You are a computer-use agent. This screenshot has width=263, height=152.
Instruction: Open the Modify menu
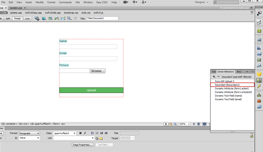40,2
